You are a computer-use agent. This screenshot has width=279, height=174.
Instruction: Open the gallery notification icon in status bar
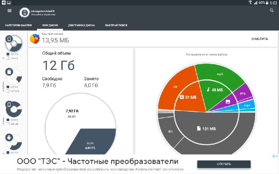point(9,2)
